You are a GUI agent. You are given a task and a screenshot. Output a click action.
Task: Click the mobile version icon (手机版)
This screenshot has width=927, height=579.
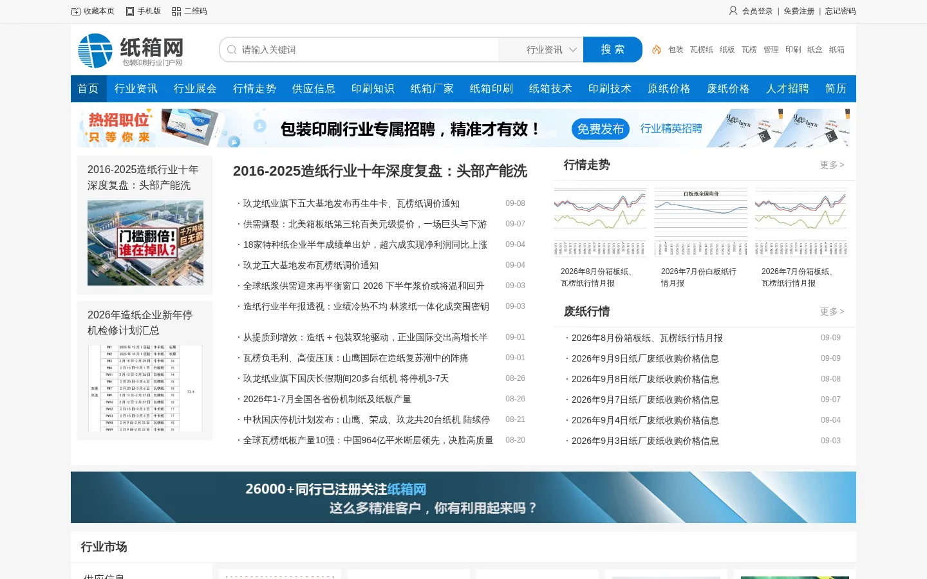(130, 11)
